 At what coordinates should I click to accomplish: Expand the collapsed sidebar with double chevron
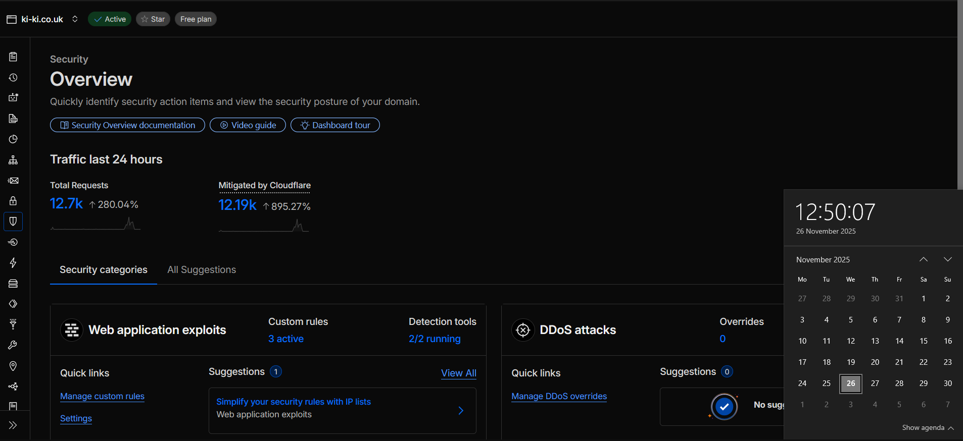click(x=13, y=425)
